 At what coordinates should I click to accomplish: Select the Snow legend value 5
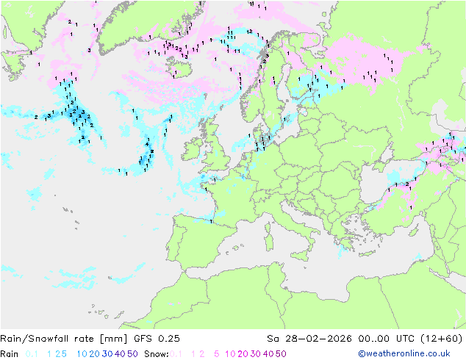coord(217,354)
